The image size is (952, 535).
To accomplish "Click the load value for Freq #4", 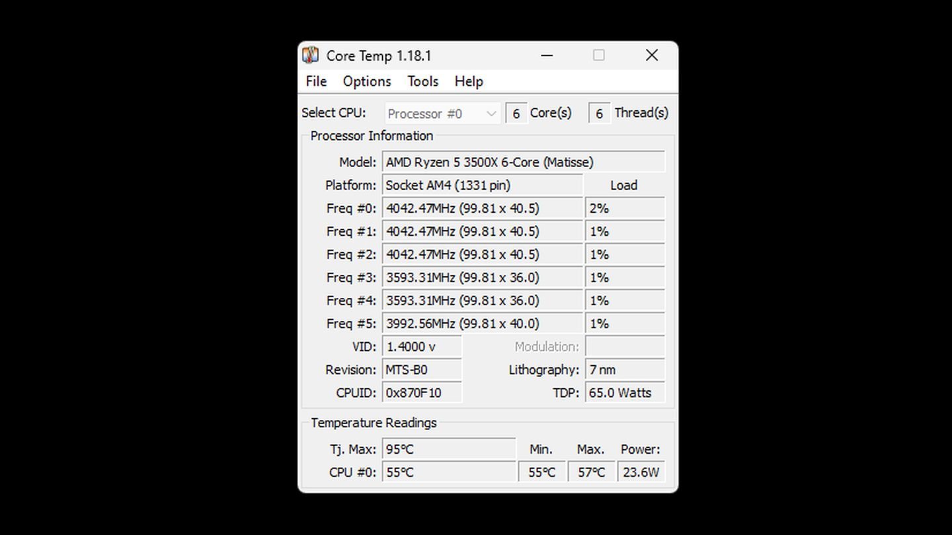I will (x=625, y=301).
